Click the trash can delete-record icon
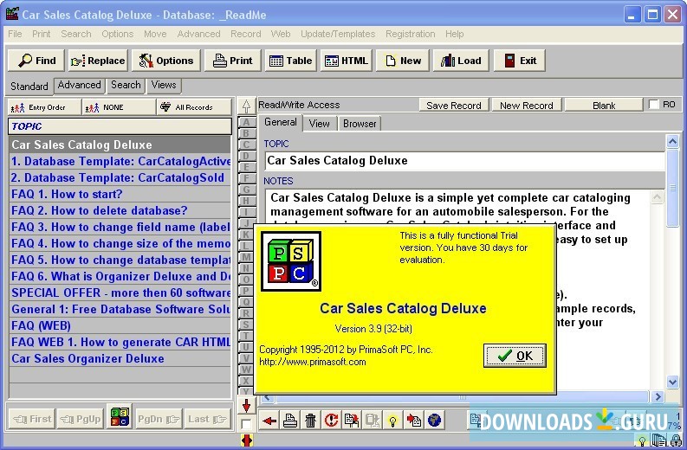The image size is (687, 450). click(x=310, y=421)
